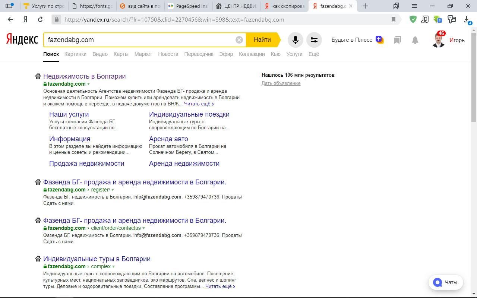Switch to the PageSpeed Insights browser tab

(188, 6)
